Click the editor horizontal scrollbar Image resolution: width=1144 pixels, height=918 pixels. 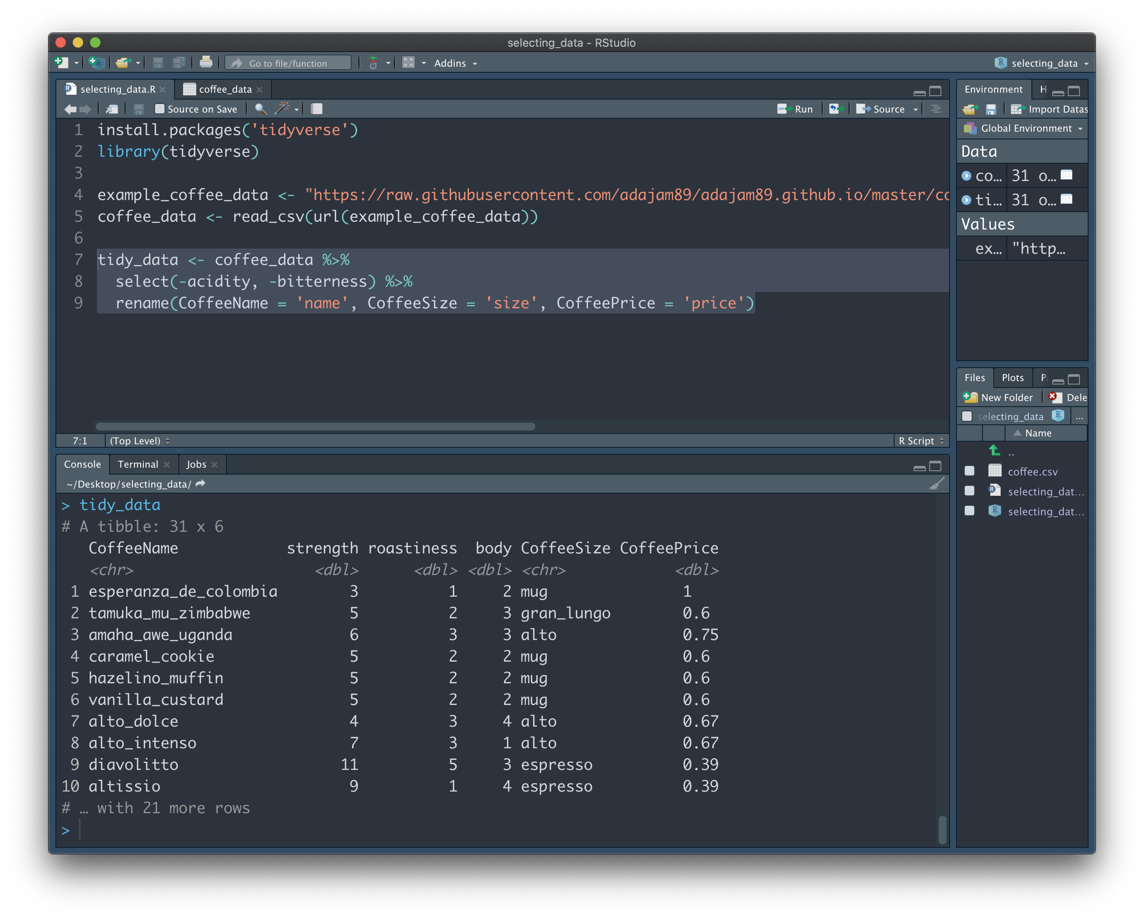(315, 426)
